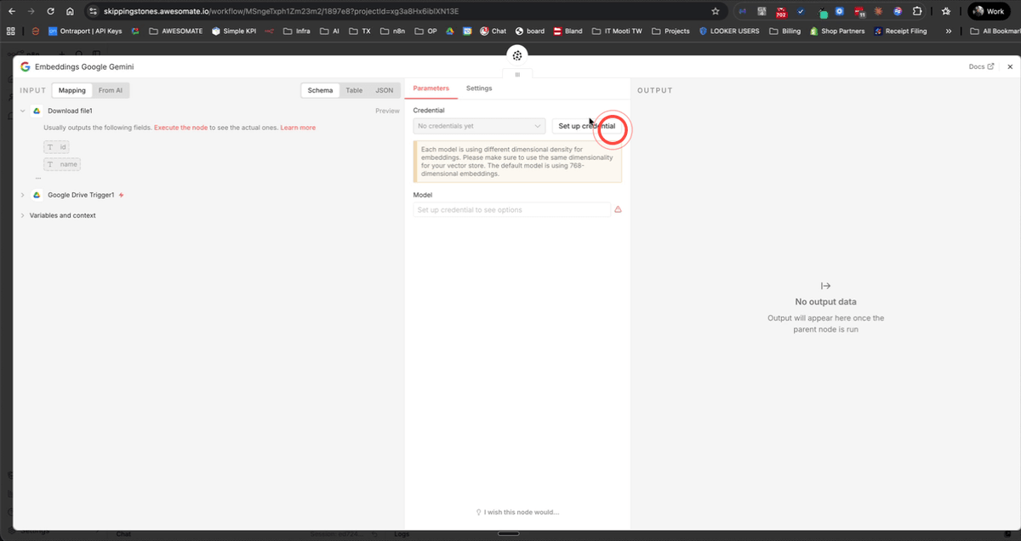Click the blue checkmark extension icon
The width and height of the screenshot is (1021, 541).
click(801, 12)
